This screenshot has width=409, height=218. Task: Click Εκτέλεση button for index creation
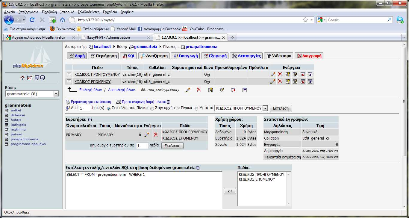(172, 146)
